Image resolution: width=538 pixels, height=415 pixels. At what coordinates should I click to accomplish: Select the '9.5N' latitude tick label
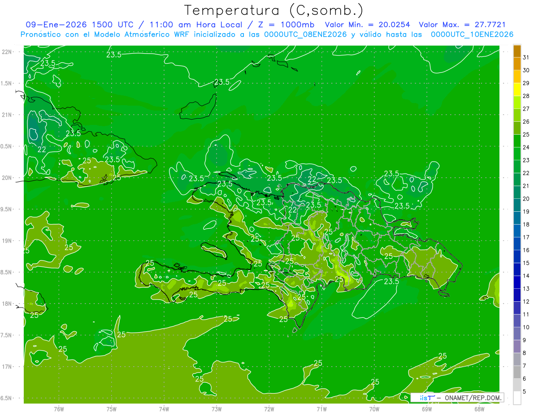pyautogui.click(x=7, y=210)
